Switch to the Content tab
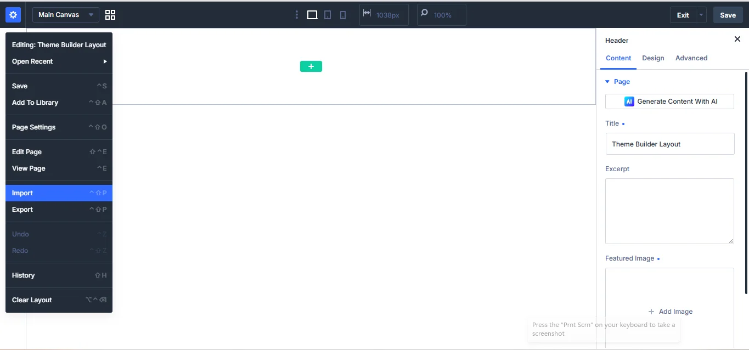Image resolution: width=749 pixels, height=350 pixels. point(618,58)
